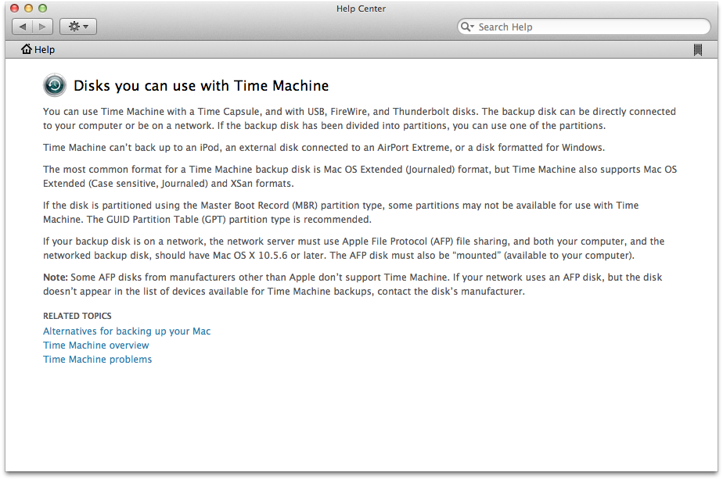Viewport: 723px width, 480px height.
Task: Go forward to the next help page
Action: coord(42,27)
